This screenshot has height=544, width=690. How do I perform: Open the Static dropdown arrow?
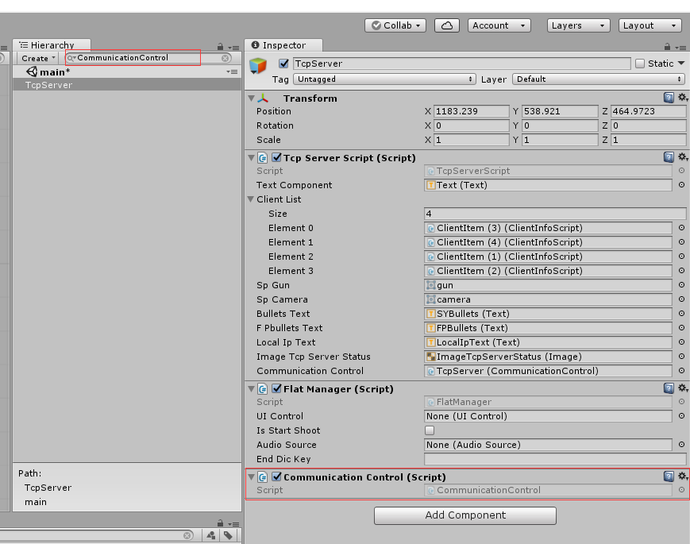681,64
